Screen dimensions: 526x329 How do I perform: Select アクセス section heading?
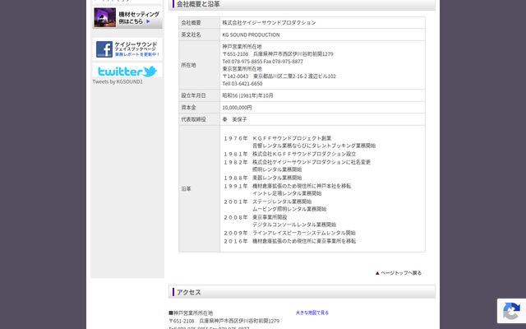pyautogui.click(x=189, y=292)
